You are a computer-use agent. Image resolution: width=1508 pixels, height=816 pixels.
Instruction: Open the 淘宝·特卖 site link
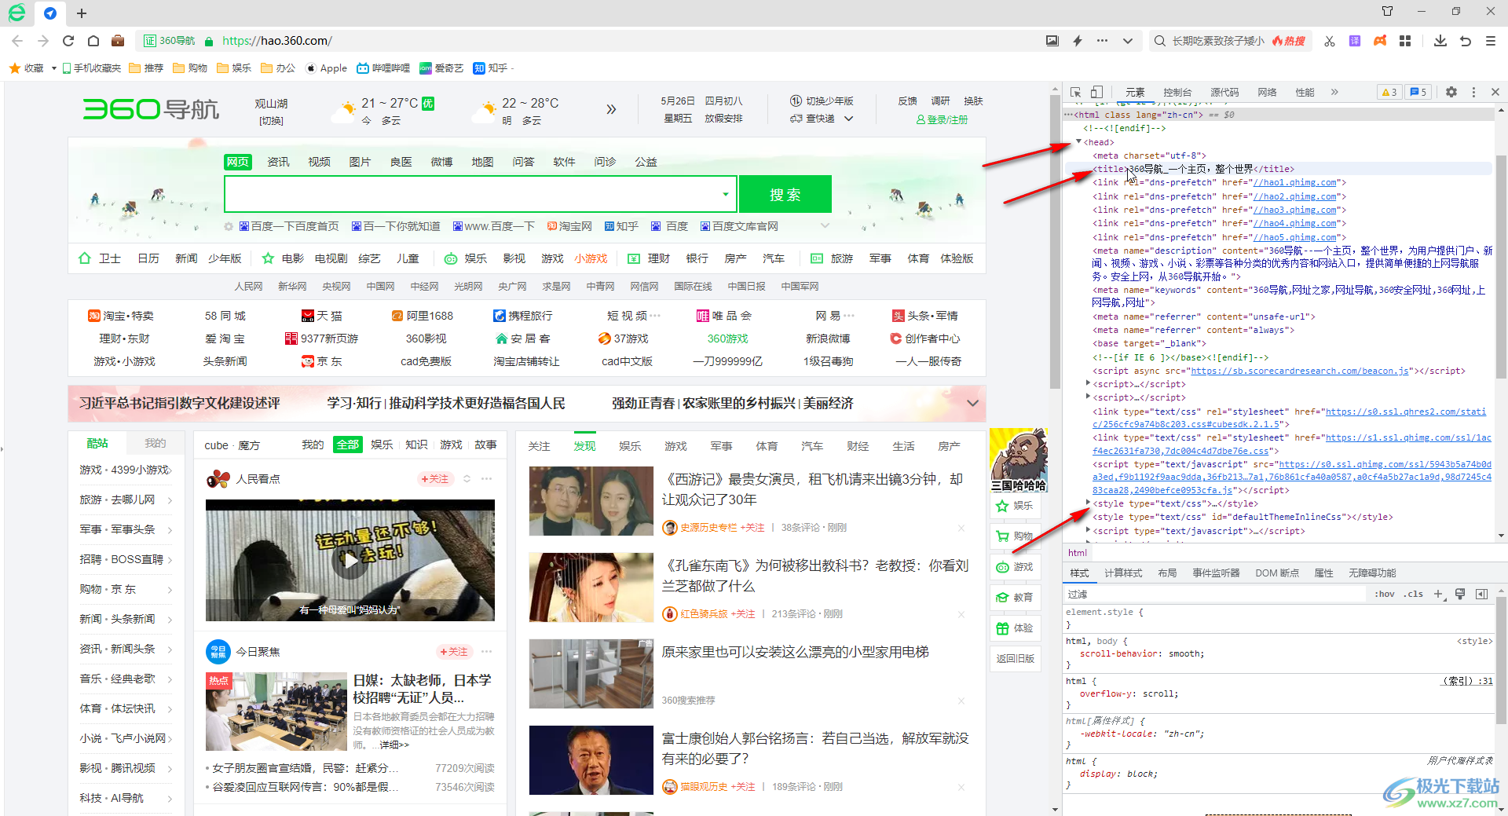coord(121,316)
